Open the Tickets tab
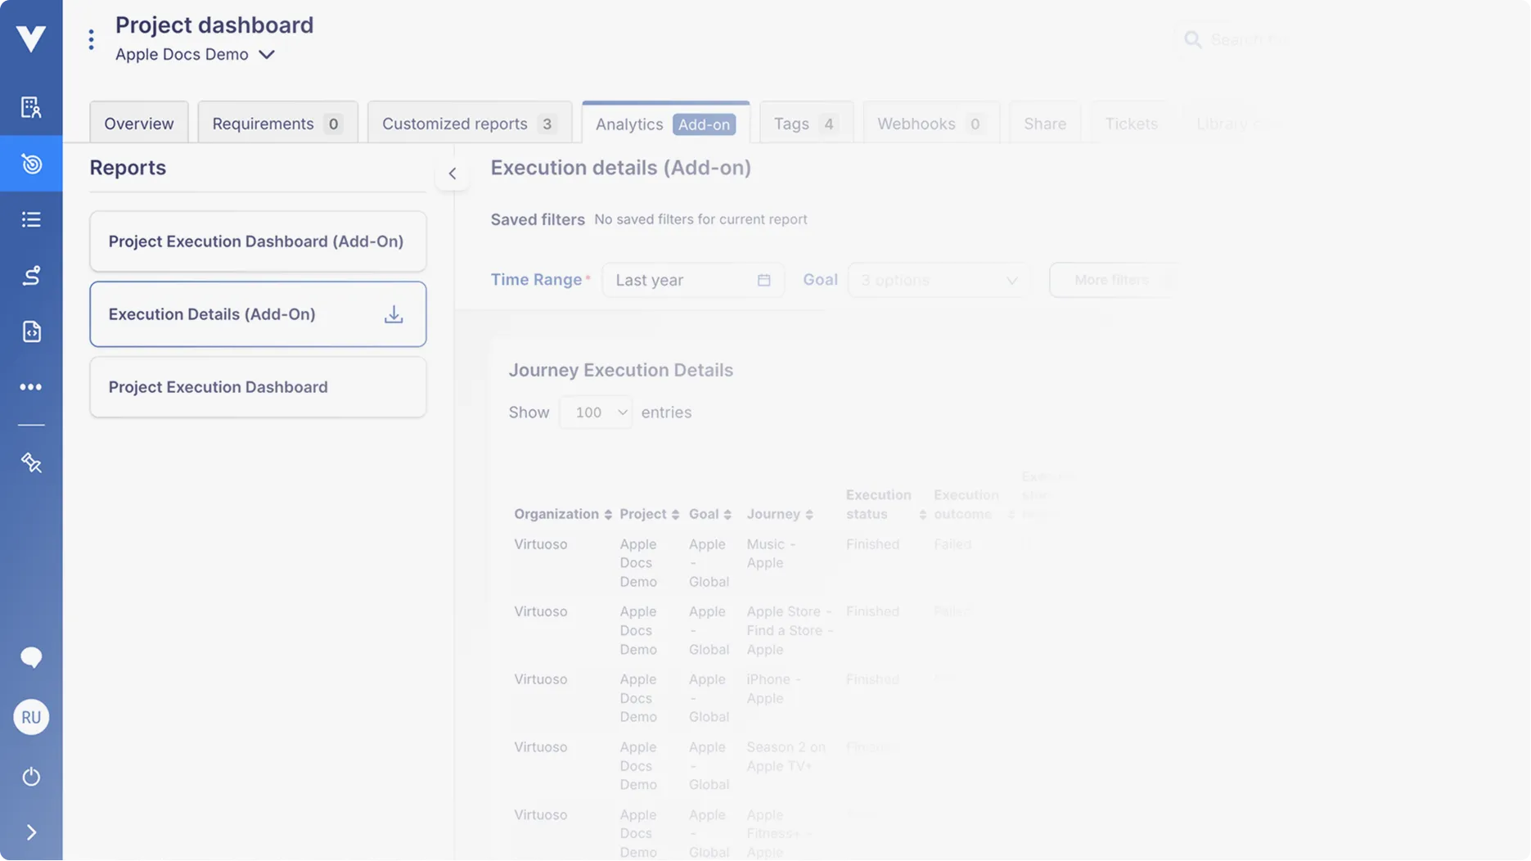The height and width of the screenshot is (861, 1531). pos(1131,124)
